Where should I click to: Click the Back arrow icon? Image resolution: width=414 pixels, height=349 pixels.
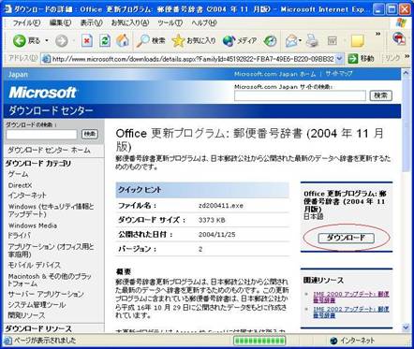pos(19,41)
